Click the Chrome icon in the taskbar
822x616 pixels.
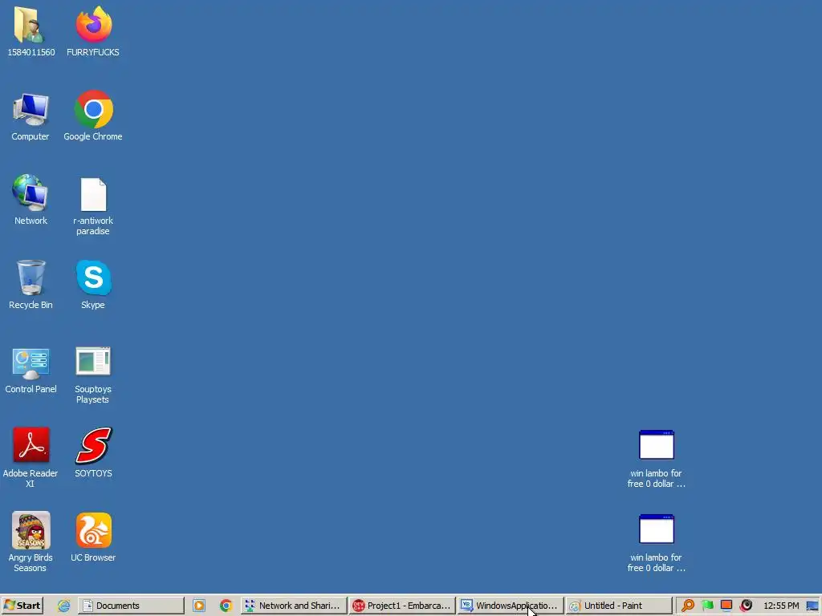coord(226,606)
